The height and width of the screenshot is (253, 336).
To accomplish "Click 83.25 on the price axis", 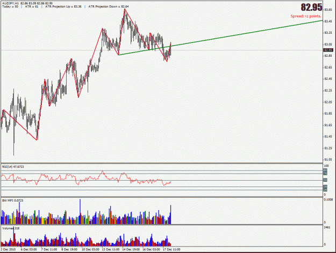I will point(328,33).
